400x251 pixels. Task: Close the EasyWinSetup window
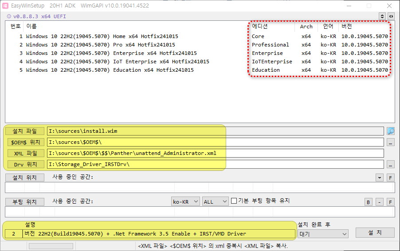[x=389, y=6]
